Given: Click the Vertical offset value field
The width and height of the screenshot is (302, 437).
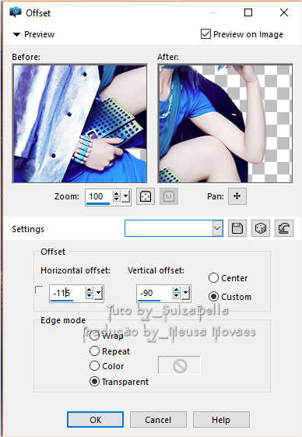Looking at the screenshot, I should click(x=155, y=293).
